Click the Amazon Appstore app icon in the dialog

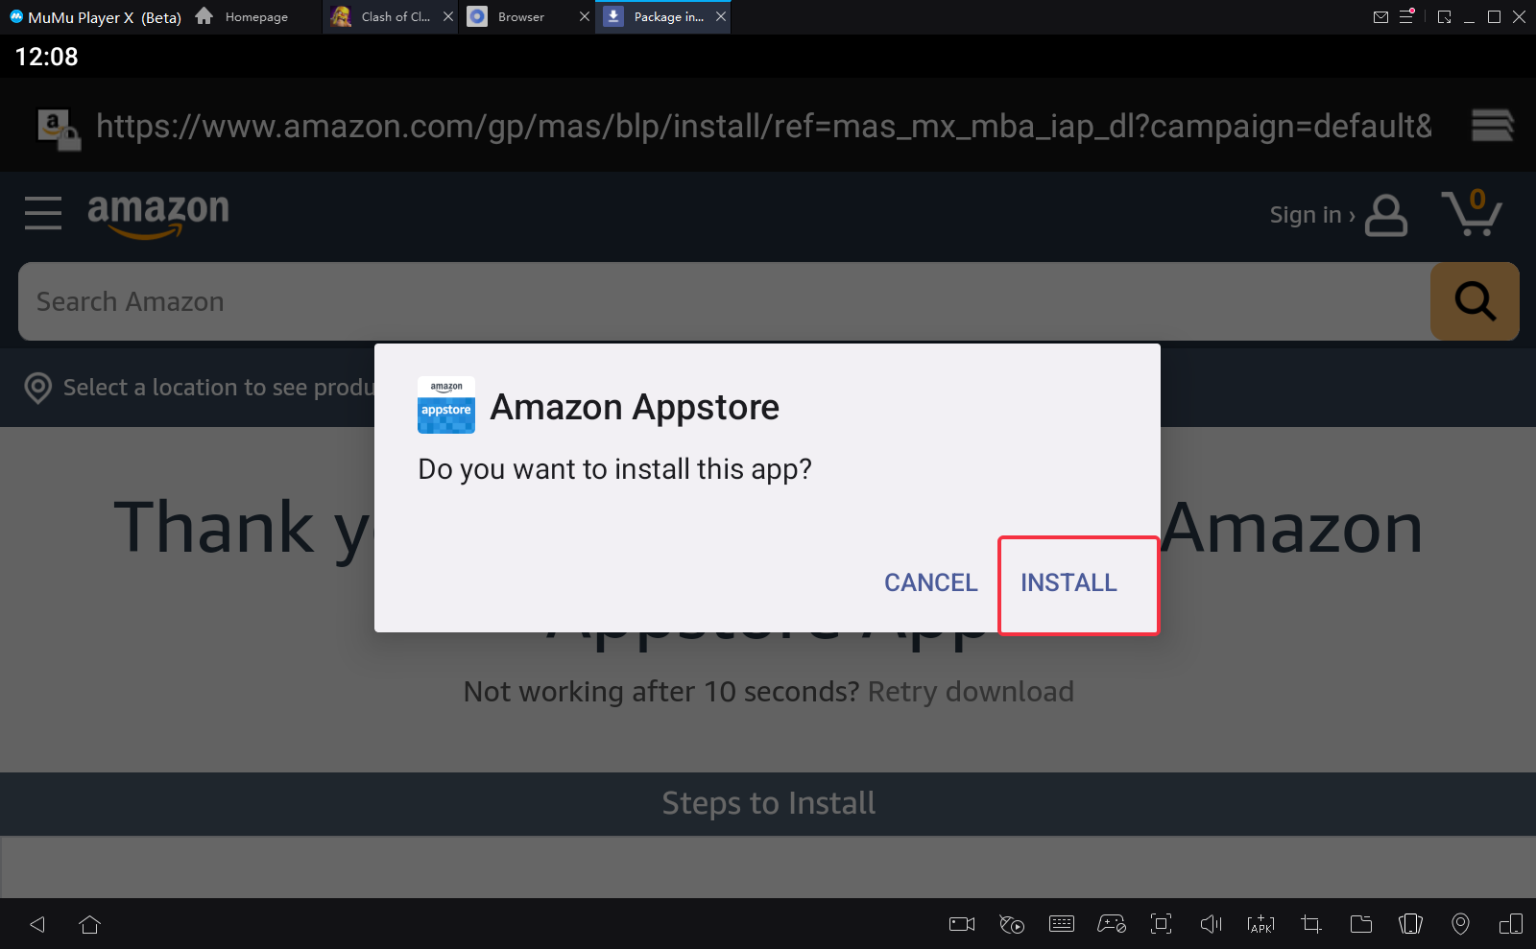[446, 405]
